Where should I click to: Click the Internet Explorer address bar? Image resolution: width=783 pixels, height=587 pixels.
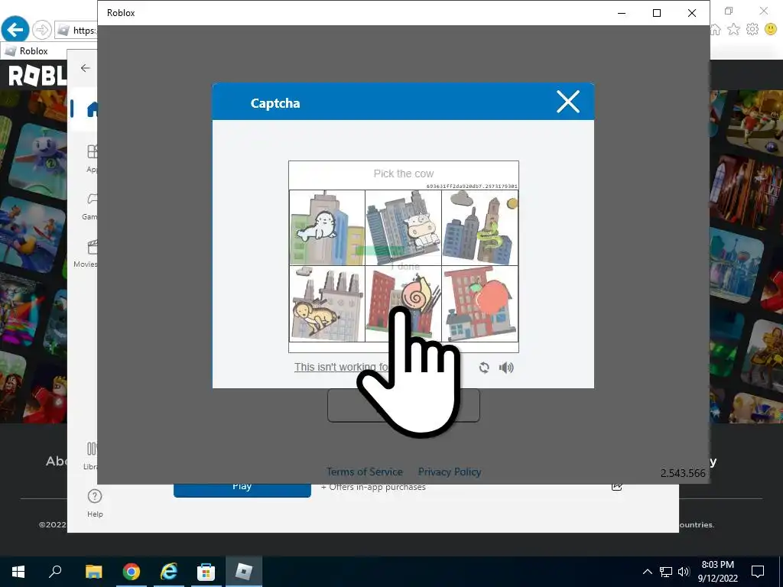[76, 31]
